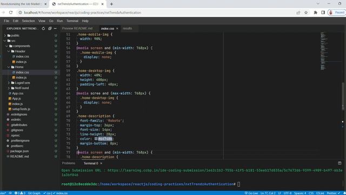Open App.js in the explorer

point(16,99)
